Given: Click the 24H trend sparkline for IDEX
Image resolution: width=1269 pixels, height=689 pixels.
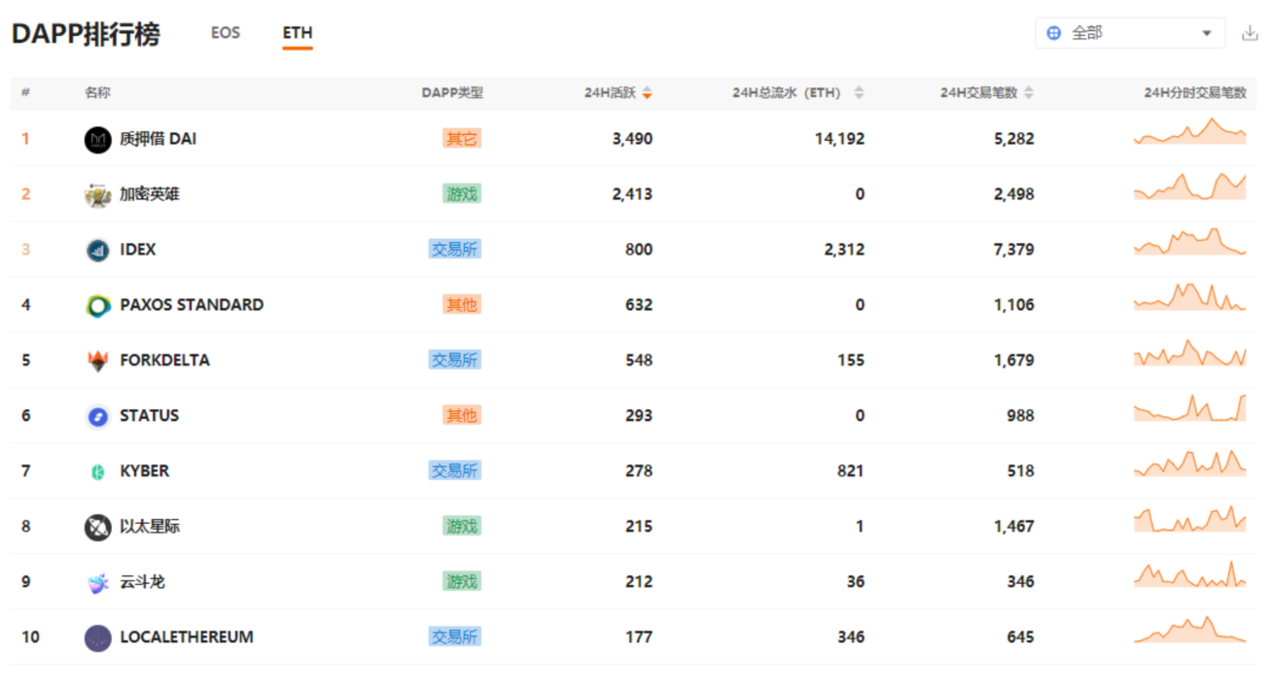Looking at the screenshot, I should pyautogui.click(x=1190, y=242).
